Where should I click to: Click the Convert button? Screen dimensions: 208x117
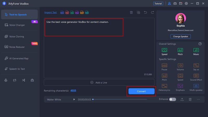pos(141,91)
